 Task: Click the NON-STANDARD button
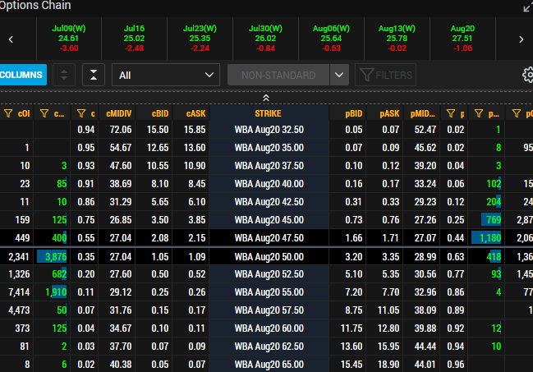point(278,75)
